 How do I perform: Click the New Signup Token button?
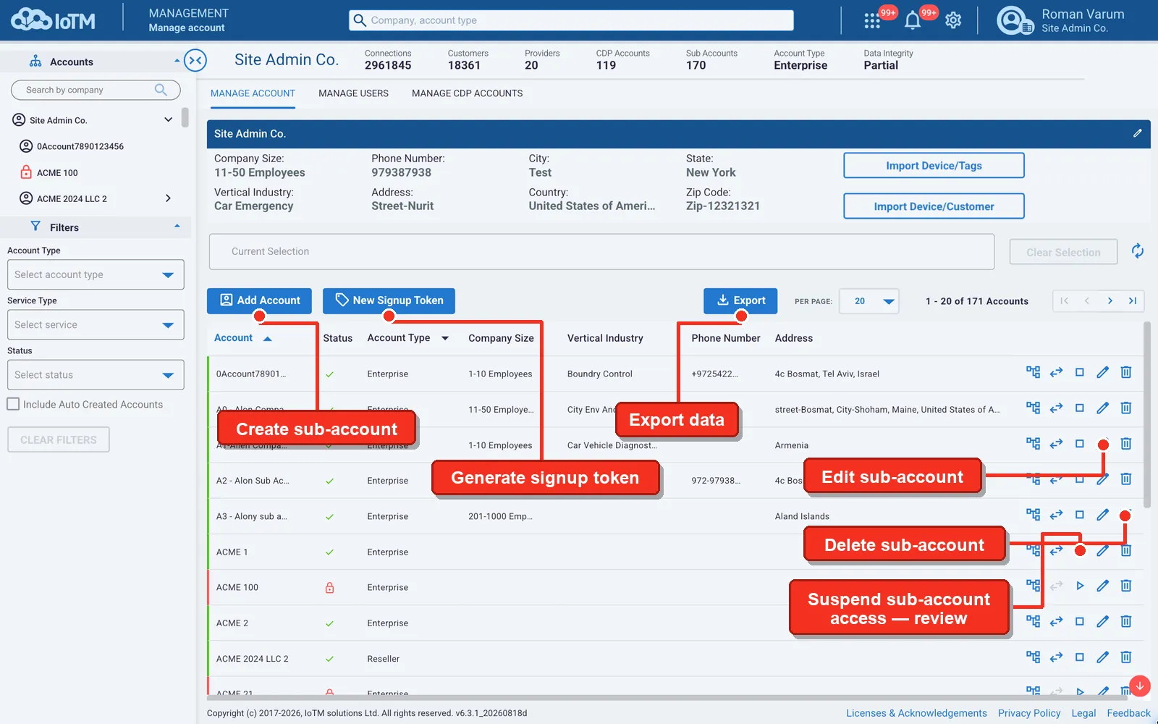(x=389, y=300)
